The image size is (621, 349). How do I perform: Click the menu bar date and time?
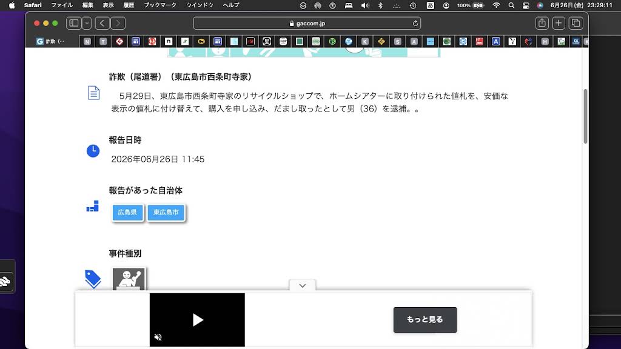click(581, 5)
